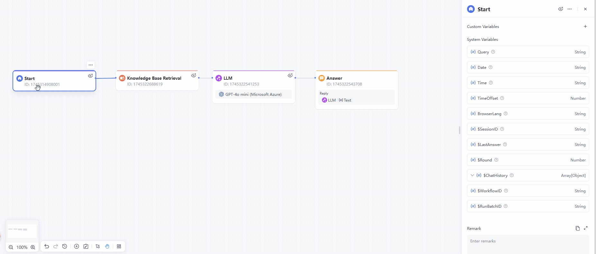Show help for BrowserLang variable

[506, 113]
